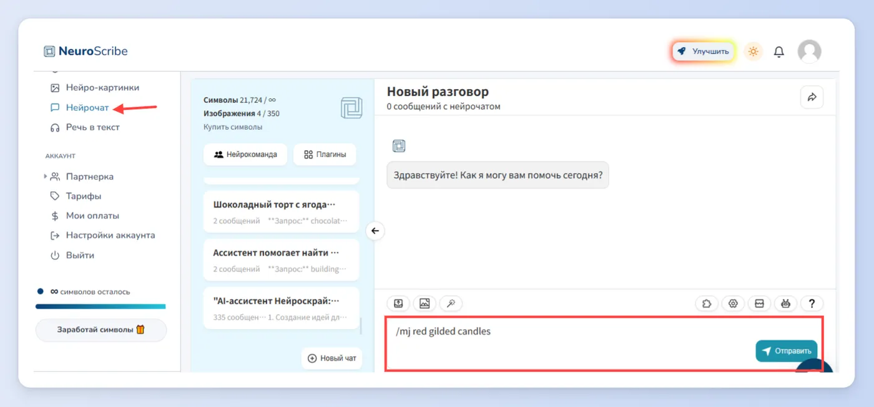Expand the Партнерка submenu triangle
Image resolution: width=874 pixels, height=407 pixels.
coord(46,176)
